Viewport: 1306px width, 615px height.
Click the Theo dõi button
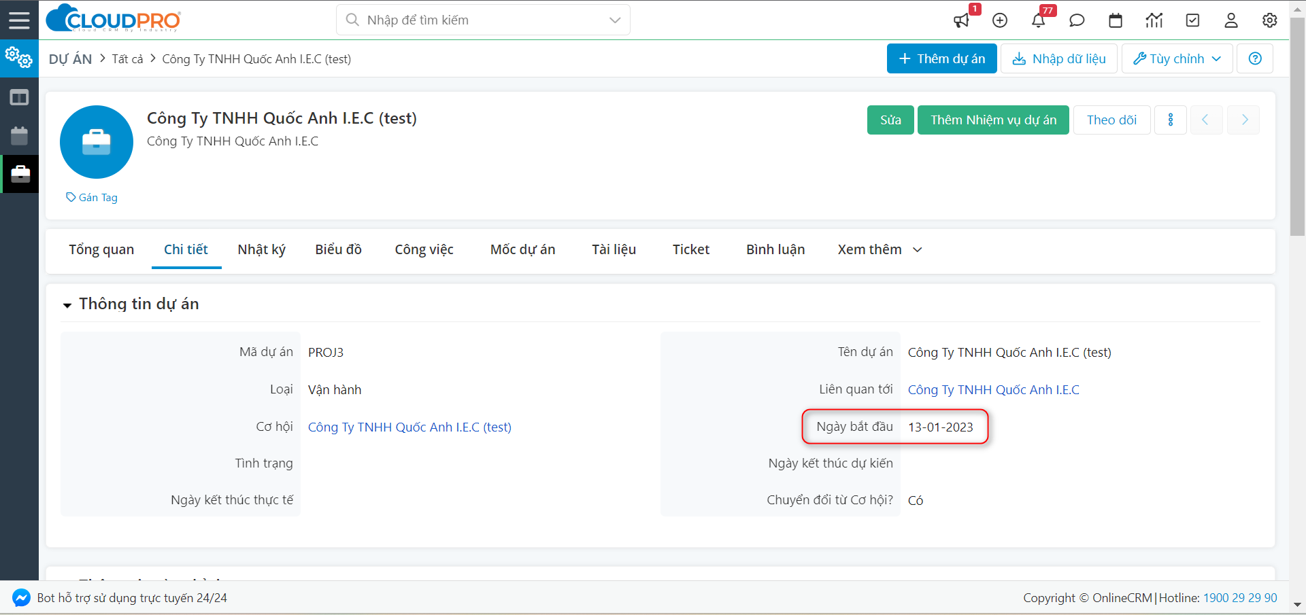click(x=1111, y=120)
